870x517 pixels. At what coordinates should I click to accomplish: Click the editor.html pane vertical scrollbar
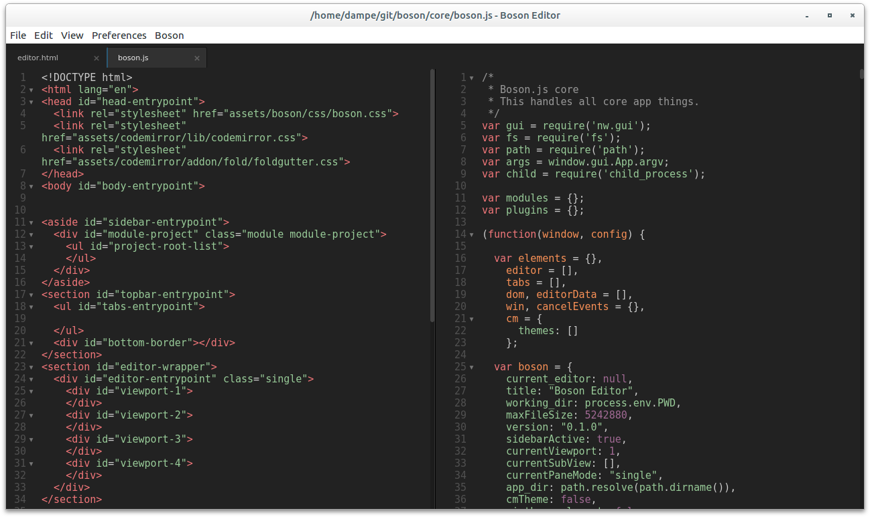click(432, 196)
